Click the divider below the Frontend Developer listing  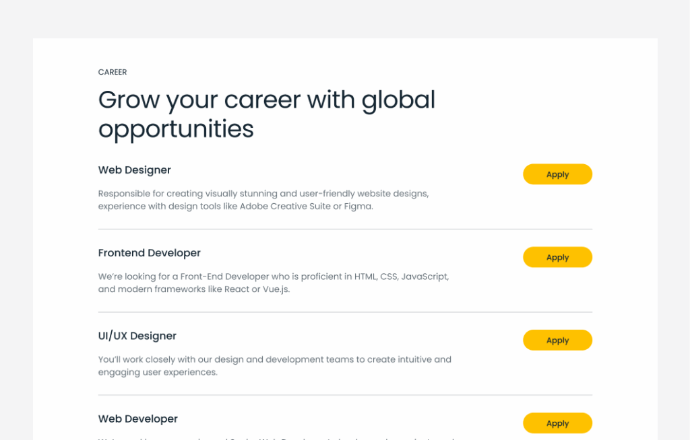tap(345, 312)
